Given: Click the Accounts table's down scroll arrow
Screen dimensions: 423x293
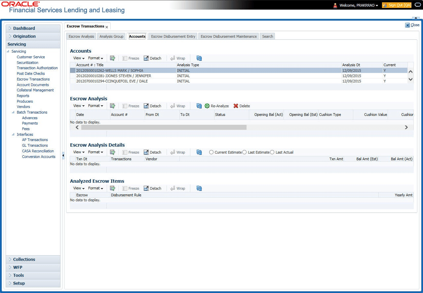Looking at the screenshot, I should pyautogui.click(x=410, y=79).
